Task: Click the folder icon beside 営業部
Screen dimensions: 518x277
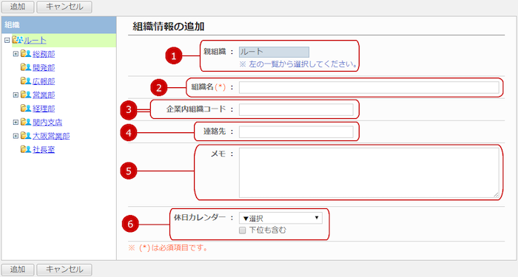Action: pyautogui.click(x=26, y=95)
